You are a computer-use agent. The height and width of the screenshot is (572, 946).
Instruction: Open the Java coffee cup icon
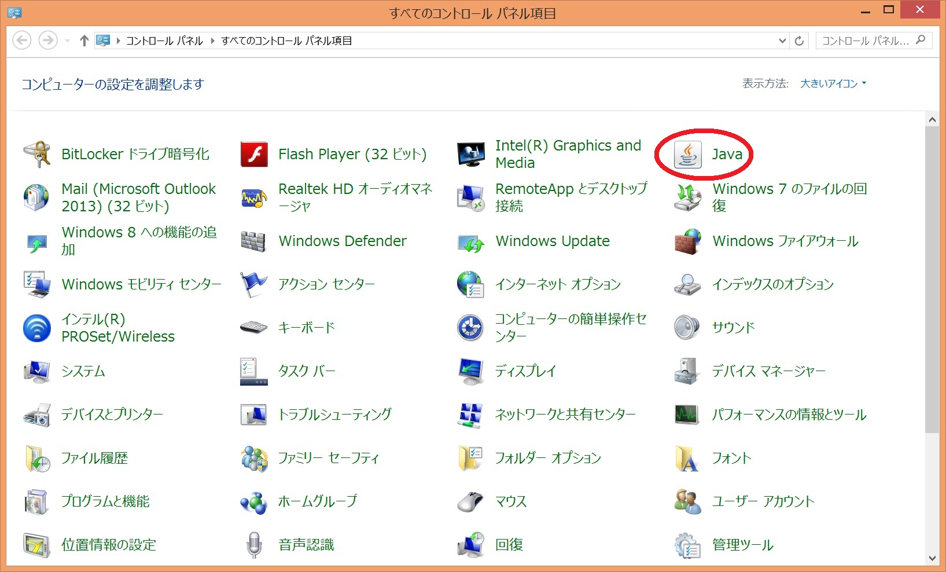[688, 154]
